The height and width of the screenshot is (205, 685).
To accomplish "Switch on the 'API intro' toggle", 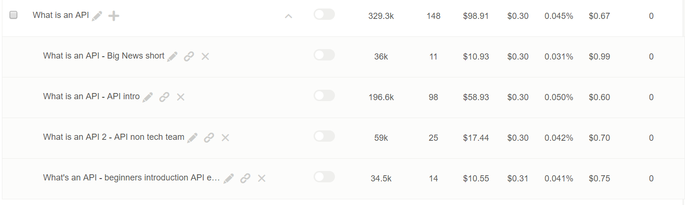I will tap(324, 96).
